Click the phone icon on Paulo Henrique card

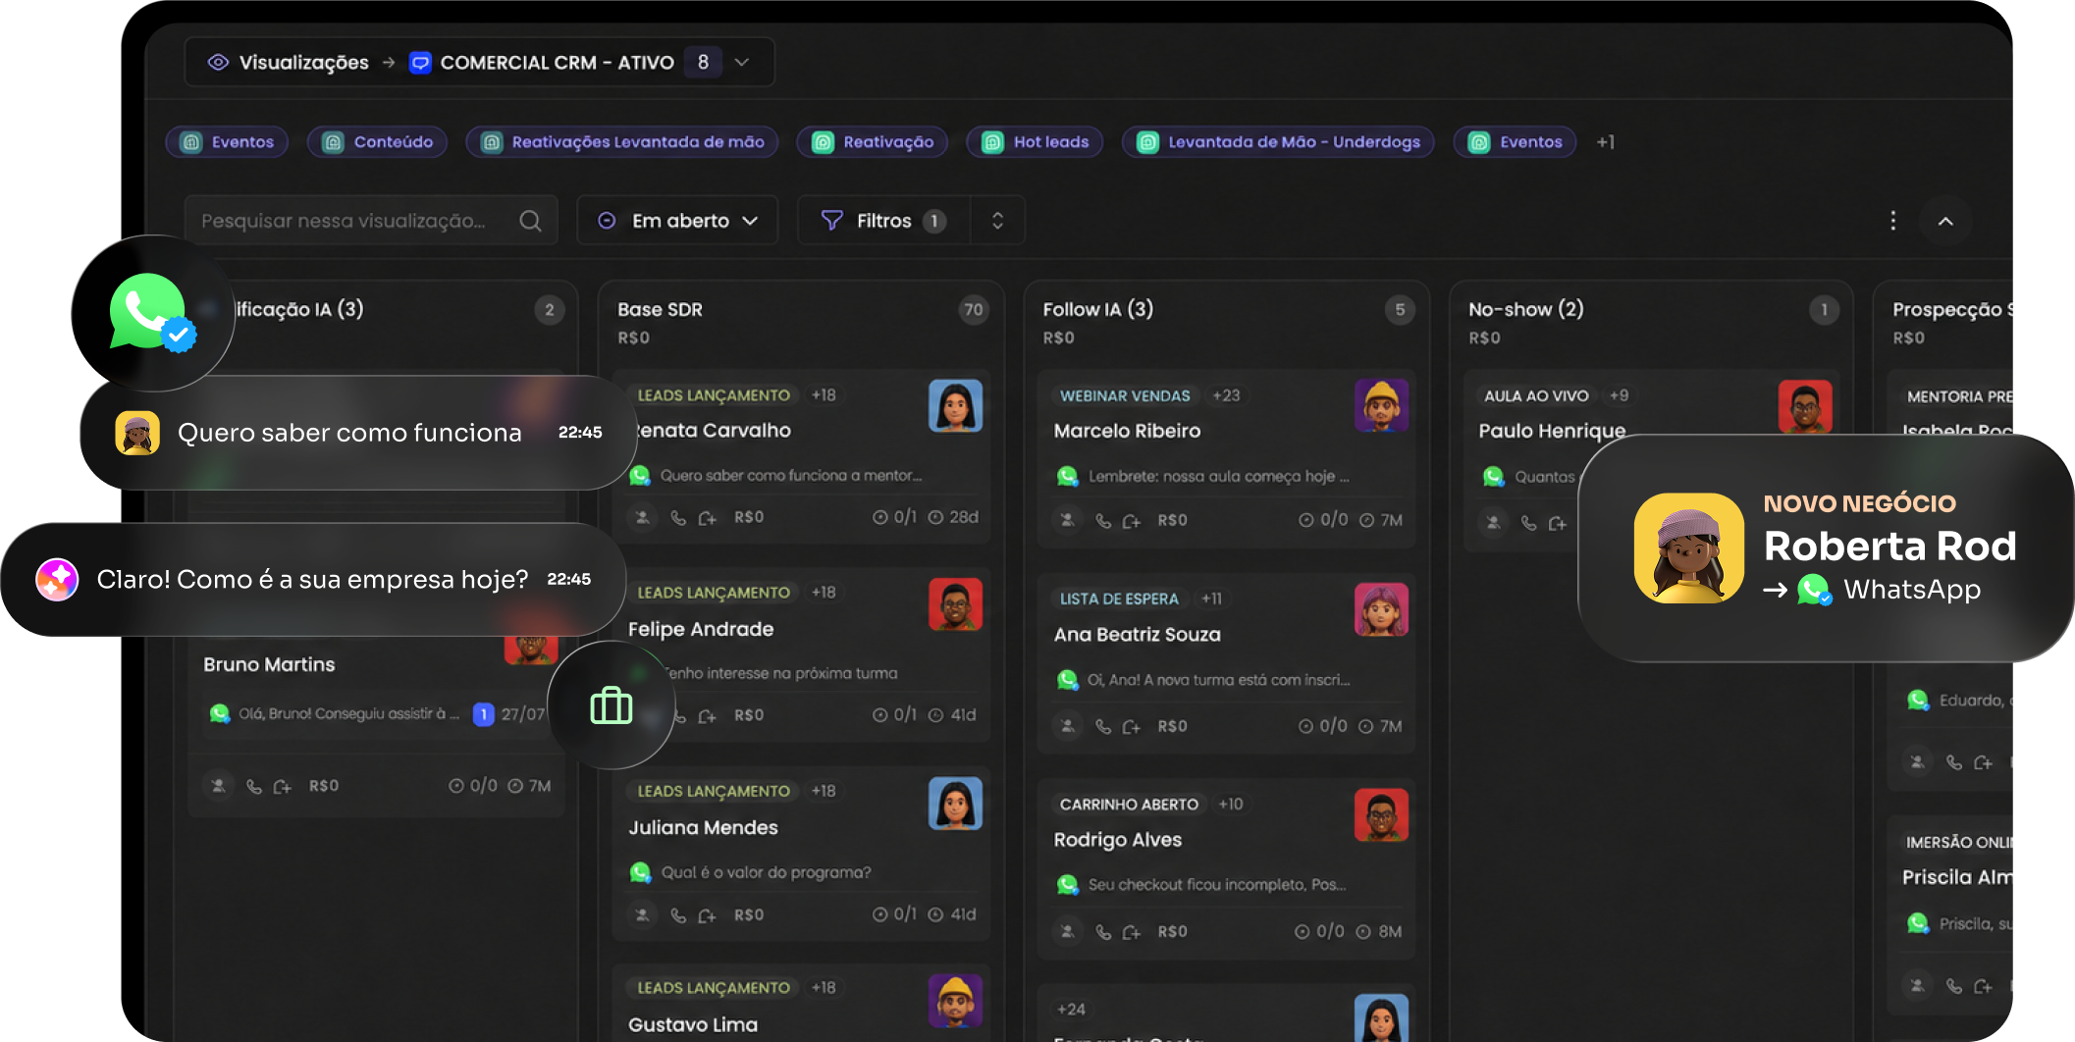click(x=1528, y=523)
